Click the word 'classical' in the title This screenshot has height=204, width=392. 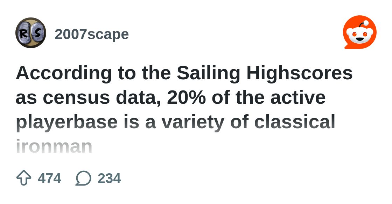[x=295, y=122]
